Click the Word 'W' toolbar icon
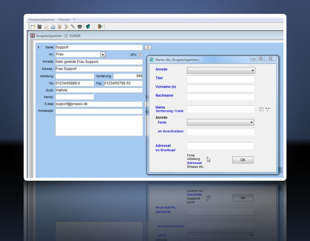The width and height of the screenshot is (310, 241). 88,27
